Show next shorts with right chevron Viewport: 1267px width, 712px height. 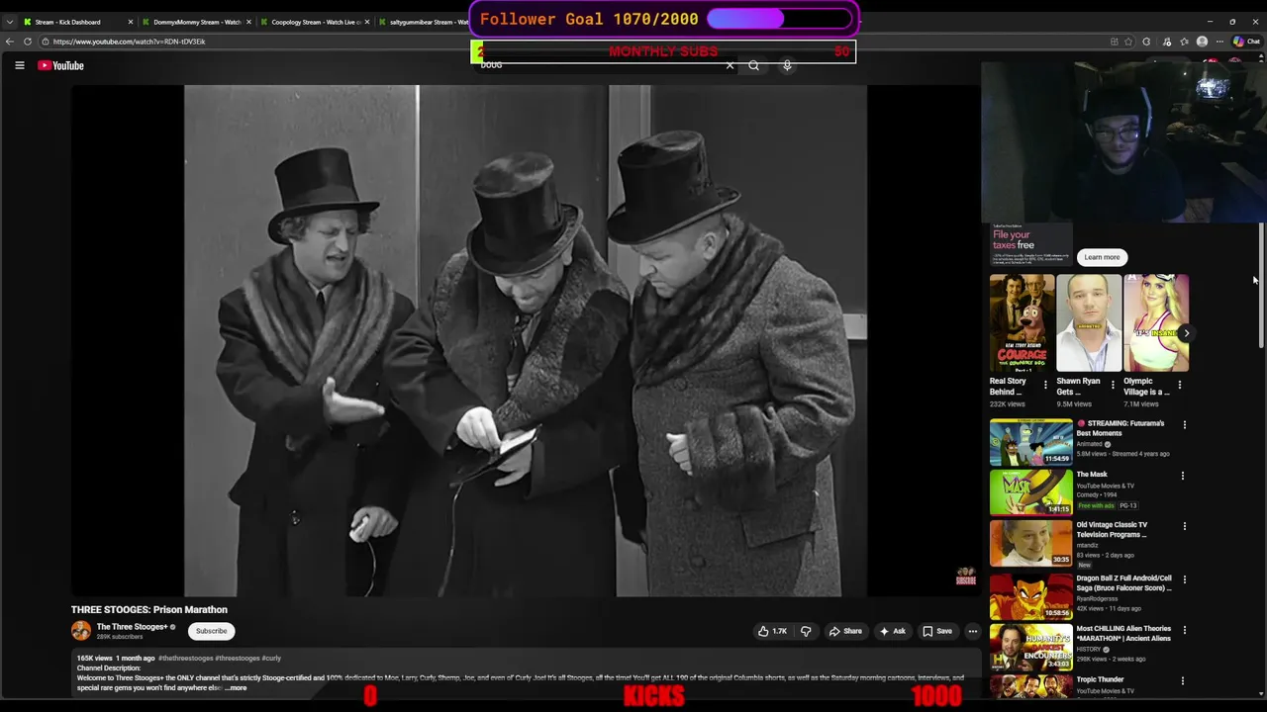coord(1186,333)
